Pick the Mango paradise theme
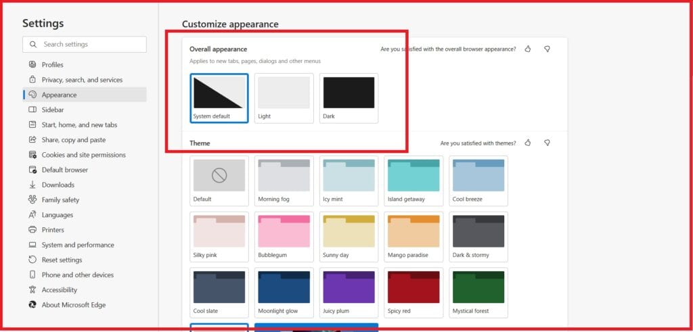Viewport: 693px width, 332px height. tap(413, 236)
